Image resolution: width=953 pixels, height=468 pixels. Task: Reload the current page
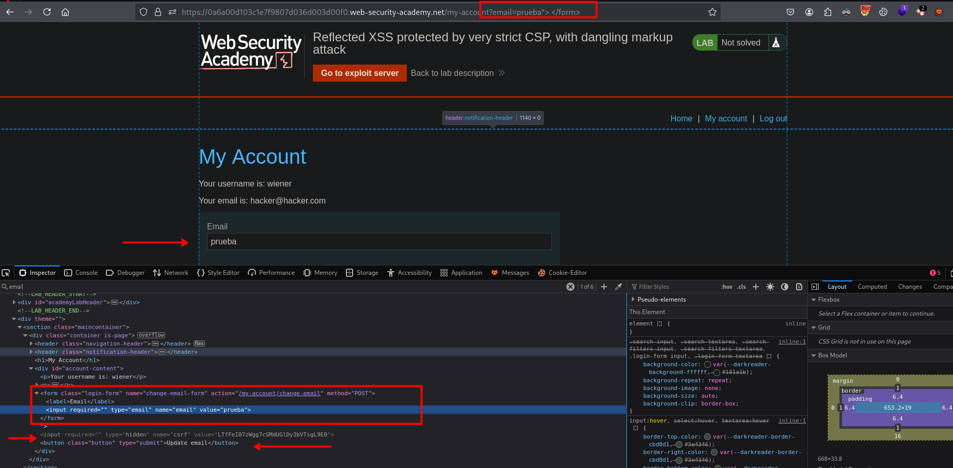(x=47, y=12)
